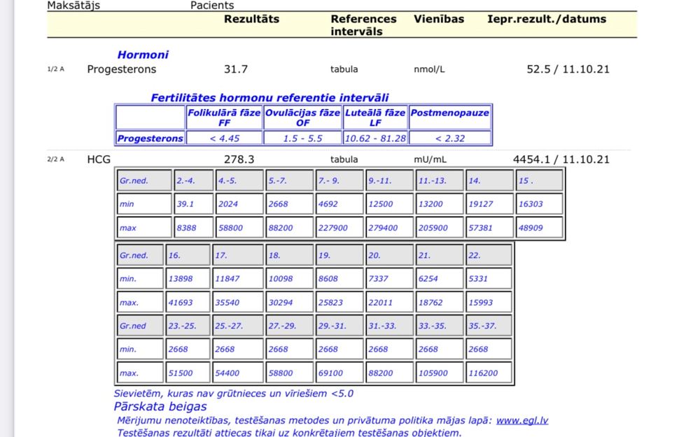Click the Ovulācijas fāze OF header cell
This screenshot has height=437, width=700.
[302, 117]
